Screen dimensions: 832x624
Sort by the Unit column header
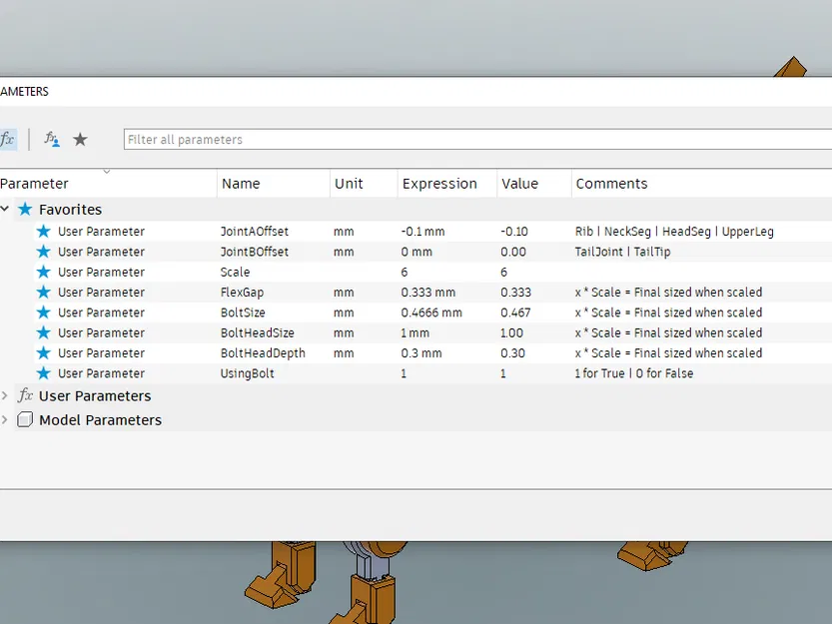coord(349,184)
